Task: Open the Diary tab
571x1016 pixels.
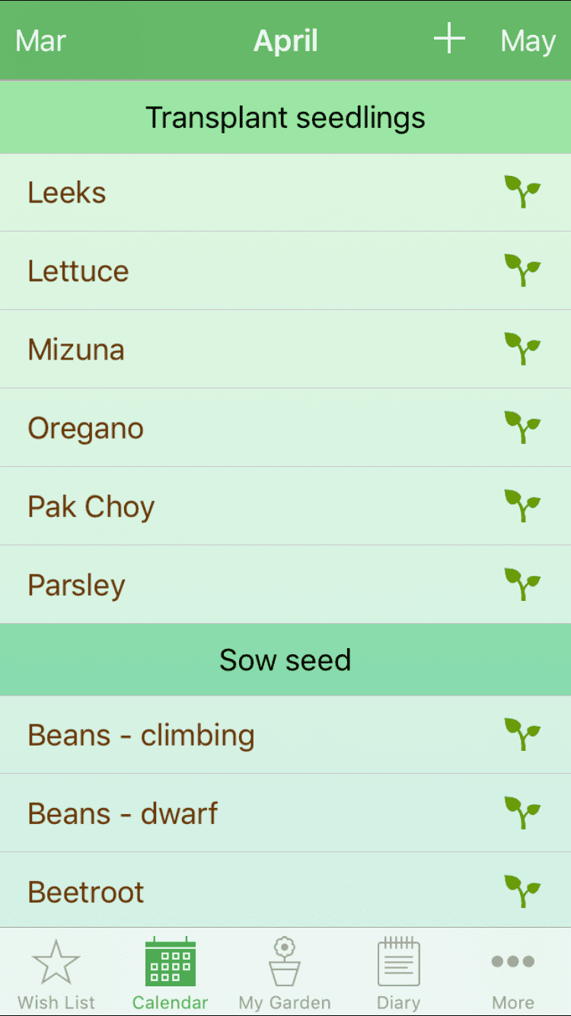Action: tap(399, 974)
